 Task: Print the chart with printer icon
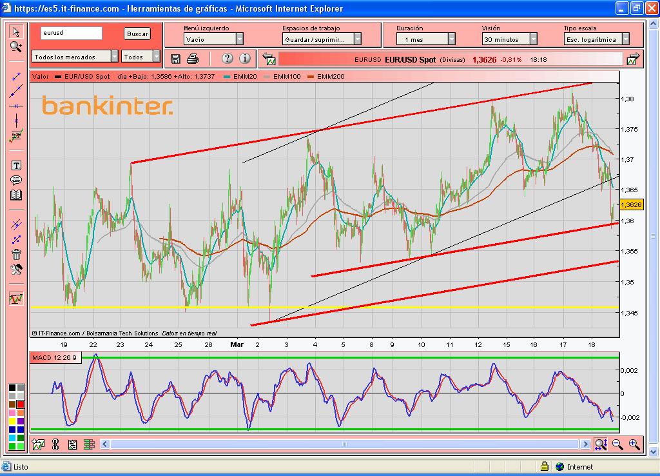point(192,59)
